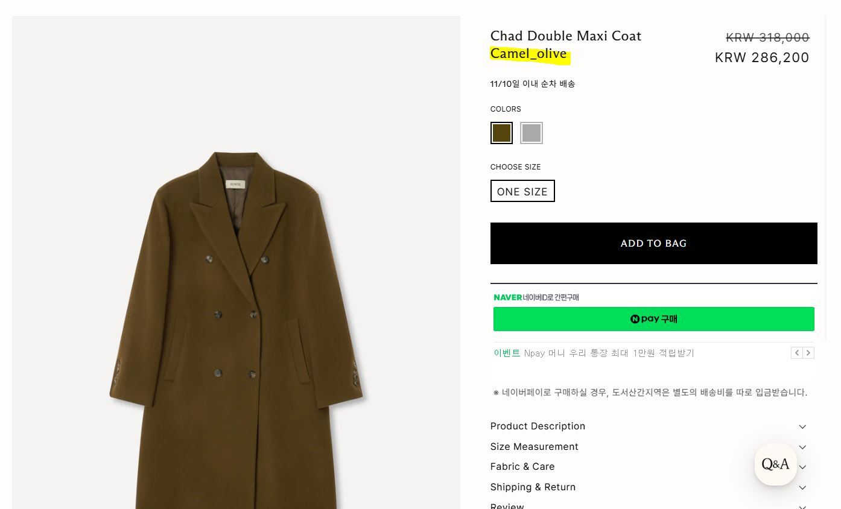Select the olive brown color swatch
The height and width of the screenshot is (509, 841).
pos(501,133)
